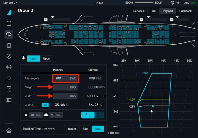This screenshot has width=198, height=138.
Task: Open the ATC radio tower page
Action: tap(9, 67)
